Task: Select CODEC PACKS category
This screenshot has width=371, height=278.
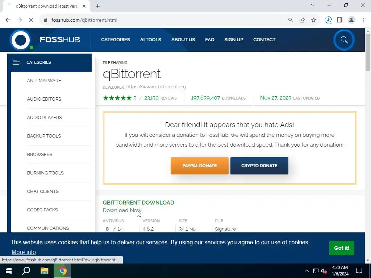Action: 42,210
